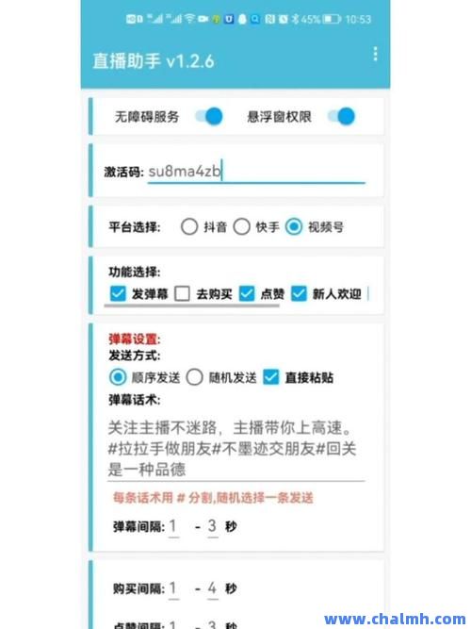Toggle the 悬浮窗权限 switch

pyautogui.click(x=341, y=116)
